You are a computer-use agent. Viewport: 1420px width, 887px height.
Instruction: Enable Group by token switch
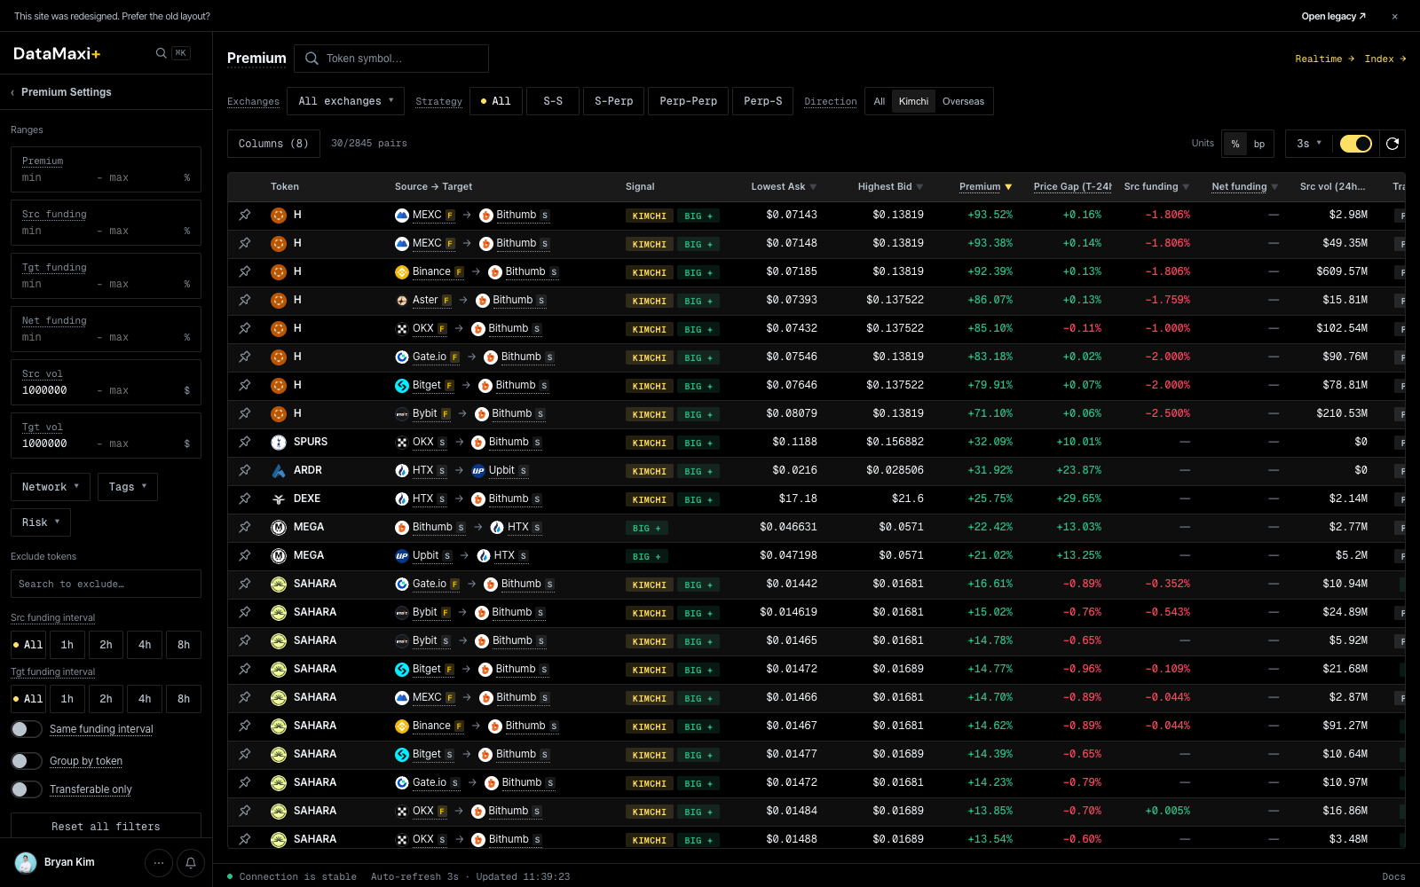click(x=27, y=761)
